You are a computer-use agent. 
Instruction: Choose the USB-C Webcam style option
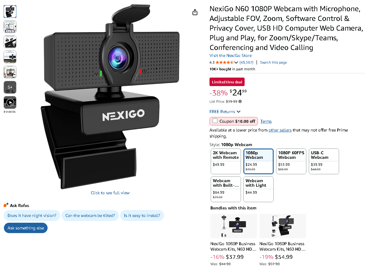tap(324, 161)
